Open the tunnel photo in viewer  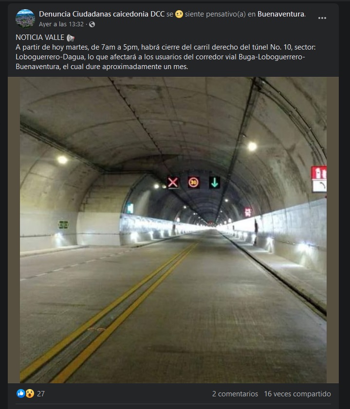point(173,230)
